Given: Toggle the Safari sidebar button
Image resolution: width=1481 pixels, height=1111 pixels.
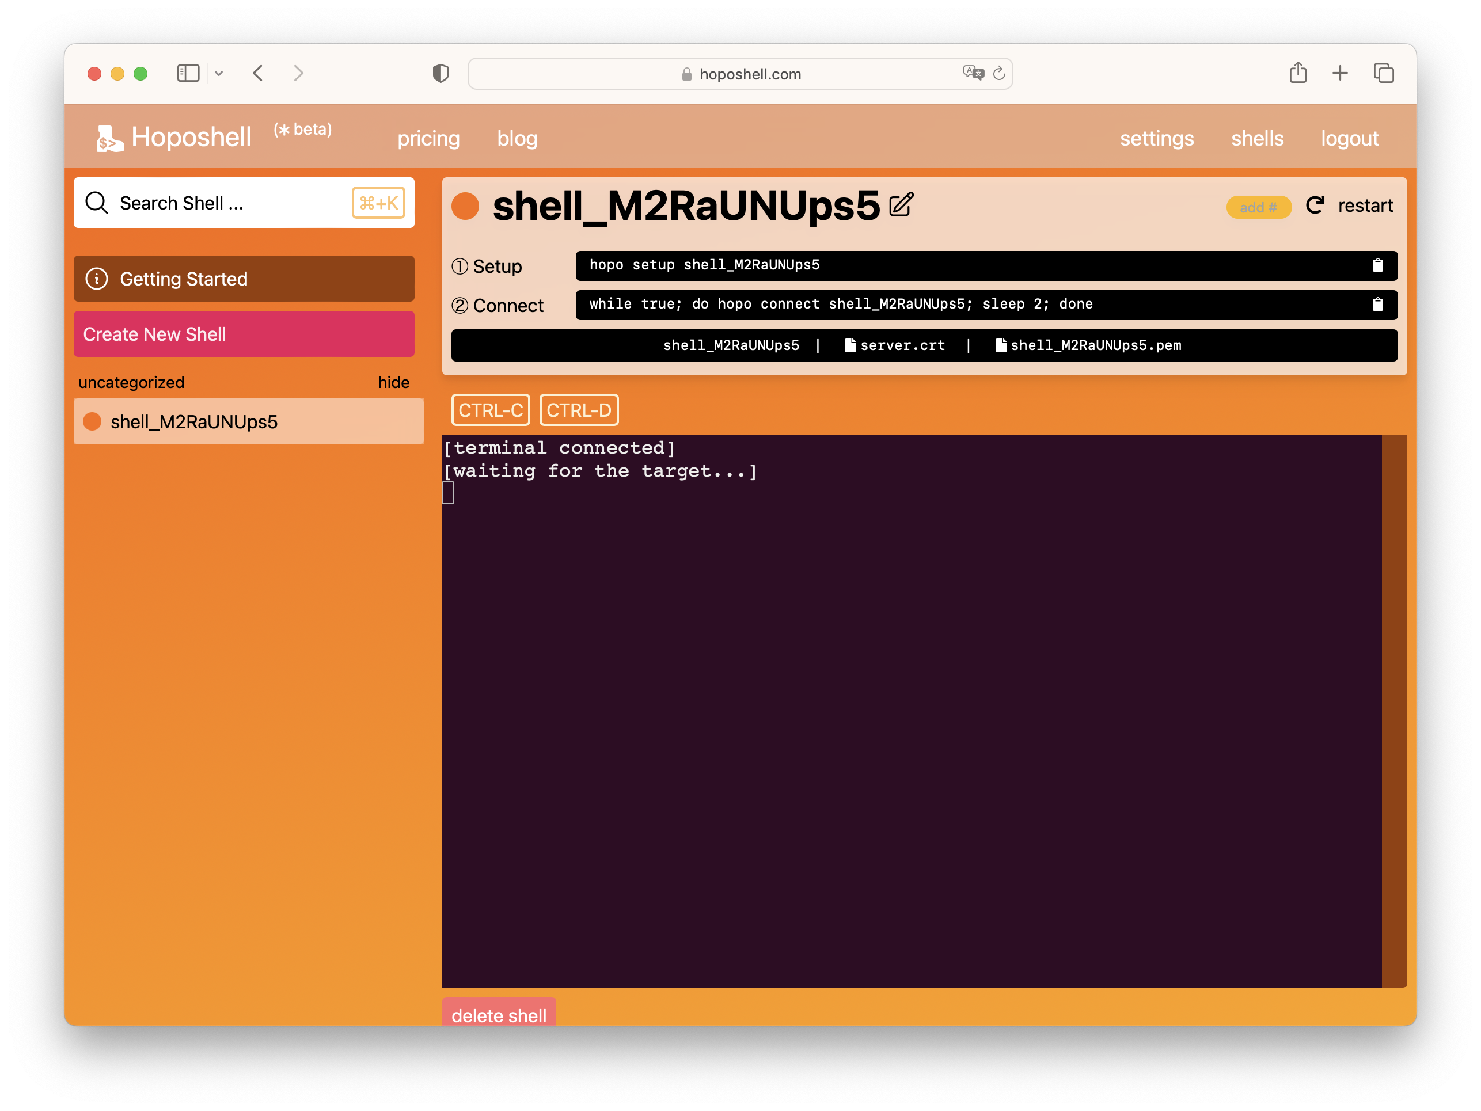Looking at the screenshot, I should (188, 73).
